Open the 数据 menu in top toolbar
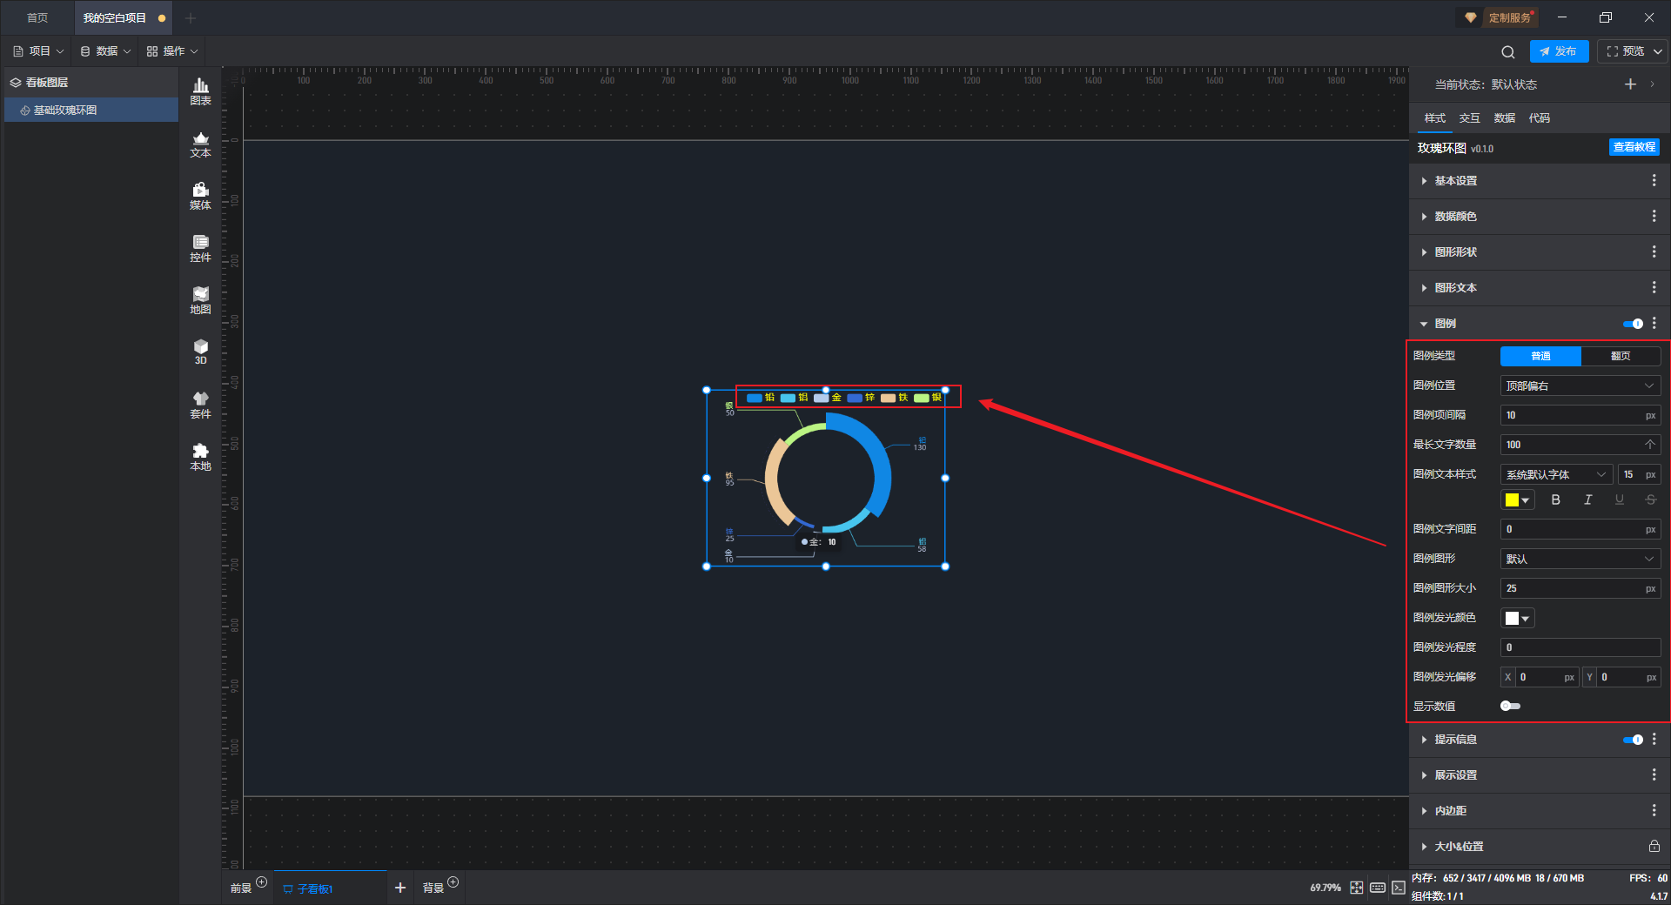This screenshot has width=1671, height=905. click(x=106, y=51)
